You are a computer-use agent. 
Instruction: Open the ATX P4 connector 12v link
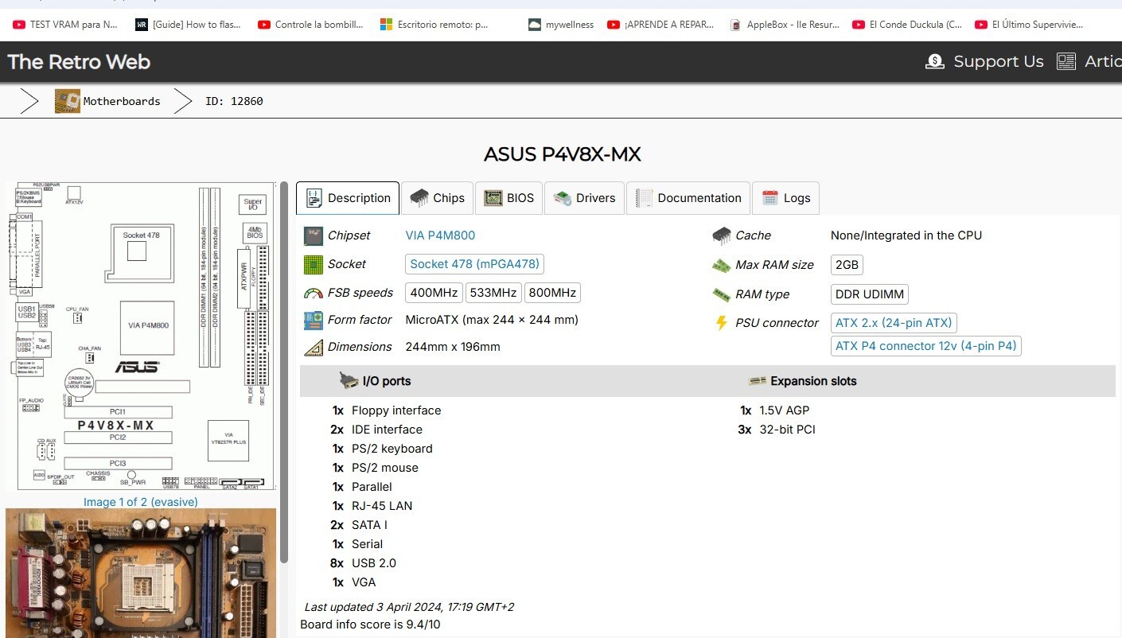[925, 346]
